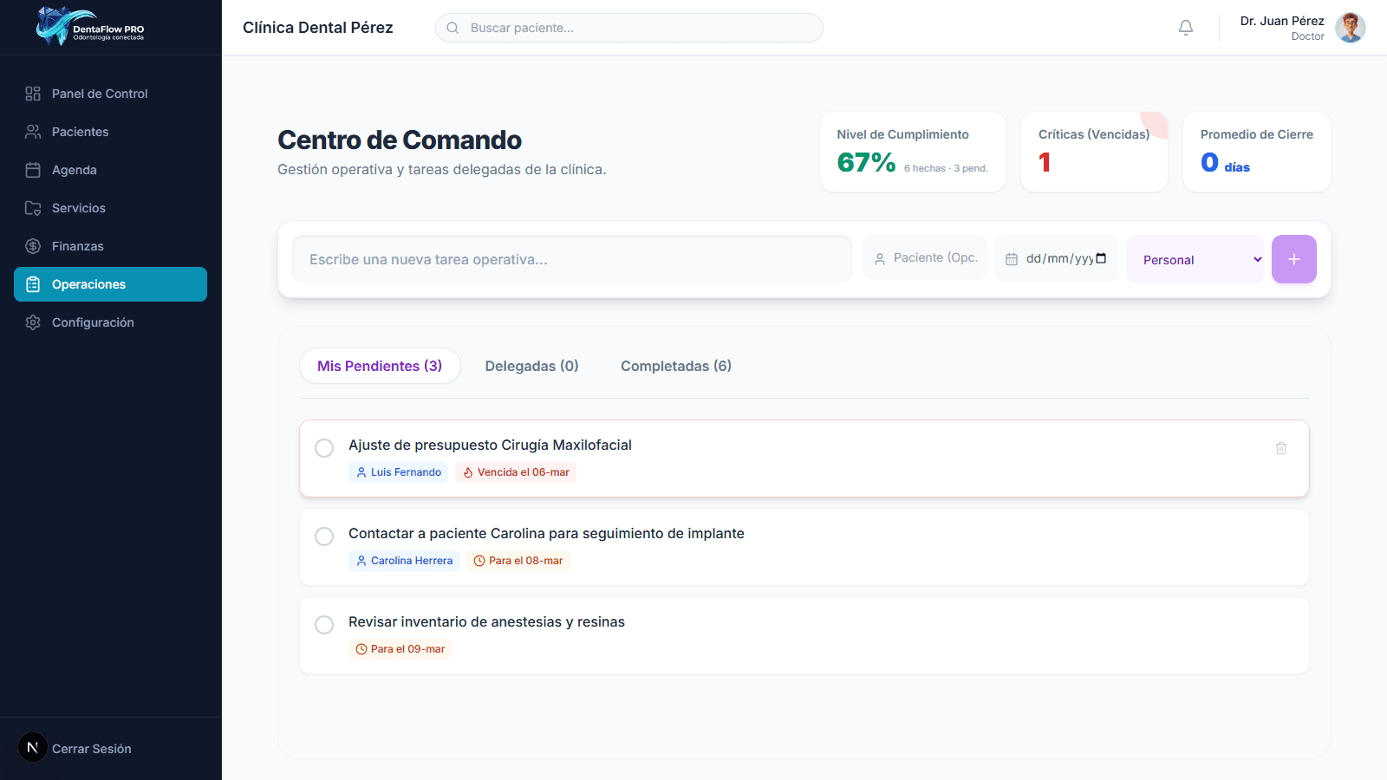
Task: Delete the Cirugía Maxilofacial task
Action: click(x=1281, y=448)
